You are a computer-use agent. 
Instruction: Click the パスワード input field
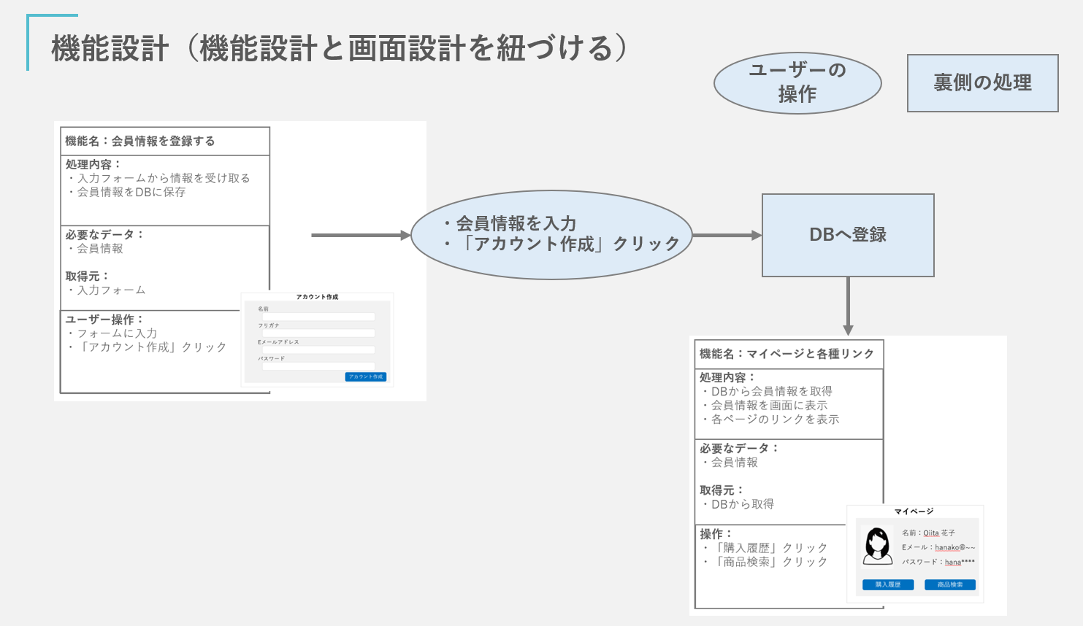[318, 366]
